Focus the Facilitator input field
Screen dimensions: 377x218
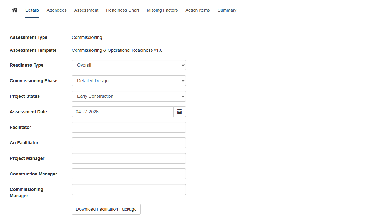coord(129,127)
